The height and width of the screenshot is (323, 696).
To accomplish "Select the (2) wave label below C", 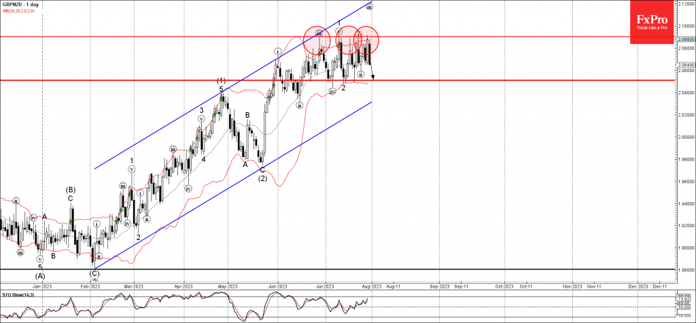I will 262,178.
